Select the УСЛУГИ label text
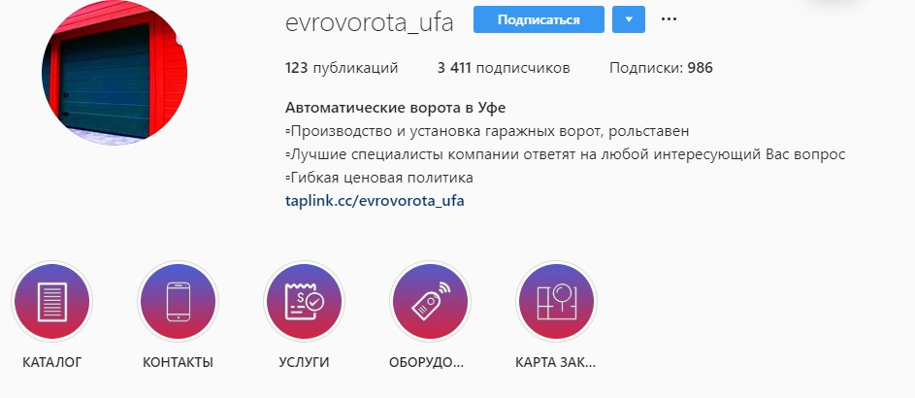Viewport: 915px width, 398px height. pos(304,362)
